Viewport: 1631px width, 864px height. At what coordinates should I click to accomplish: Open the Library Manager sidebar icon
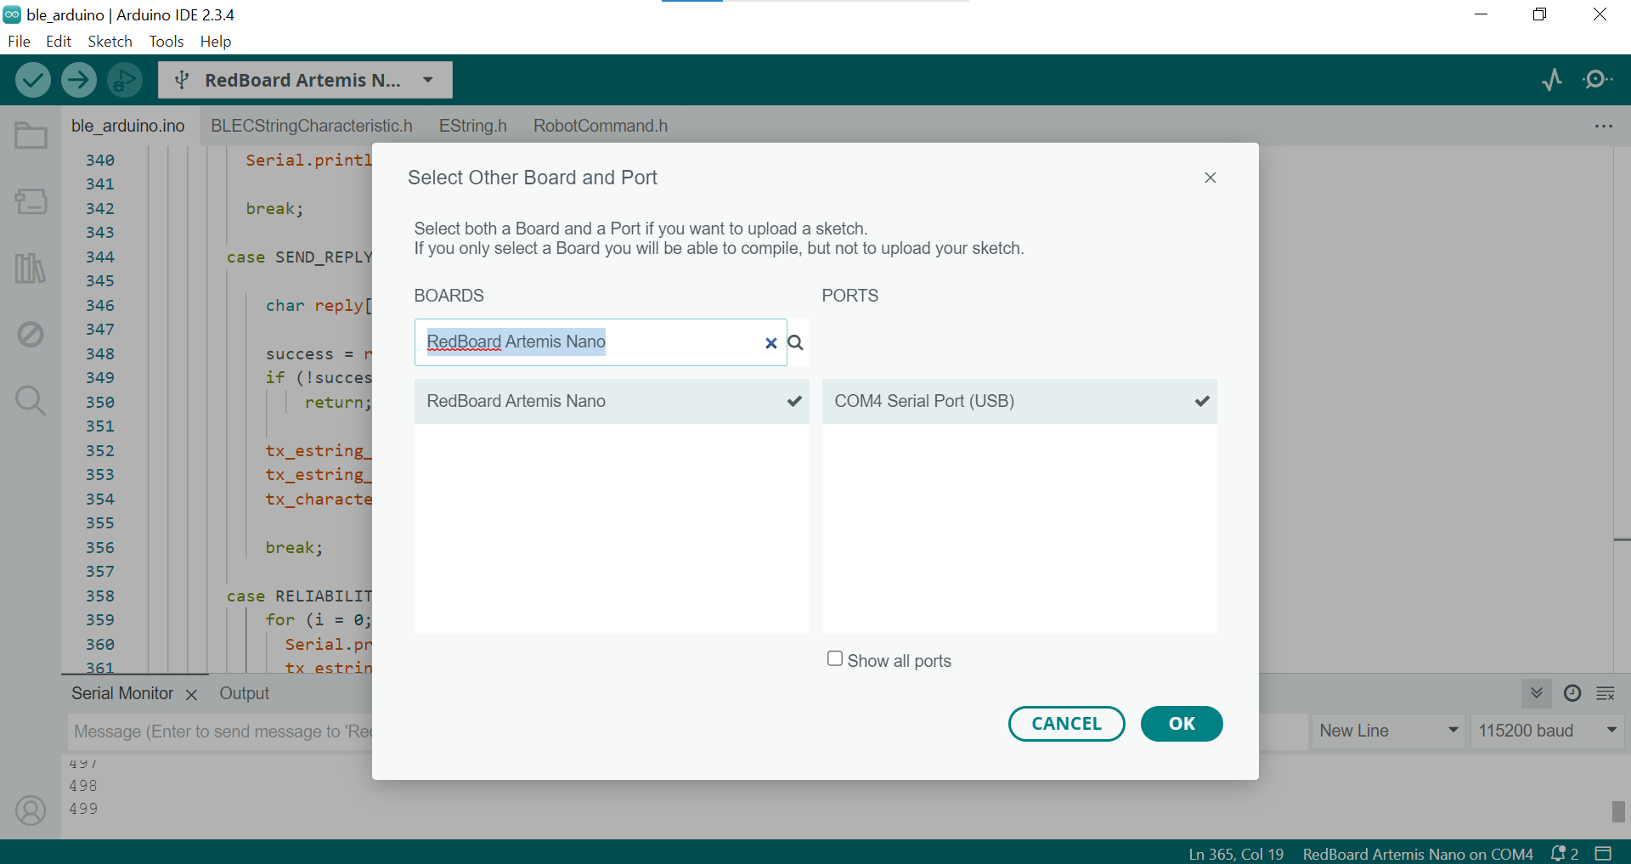click(x=31, y=268)
